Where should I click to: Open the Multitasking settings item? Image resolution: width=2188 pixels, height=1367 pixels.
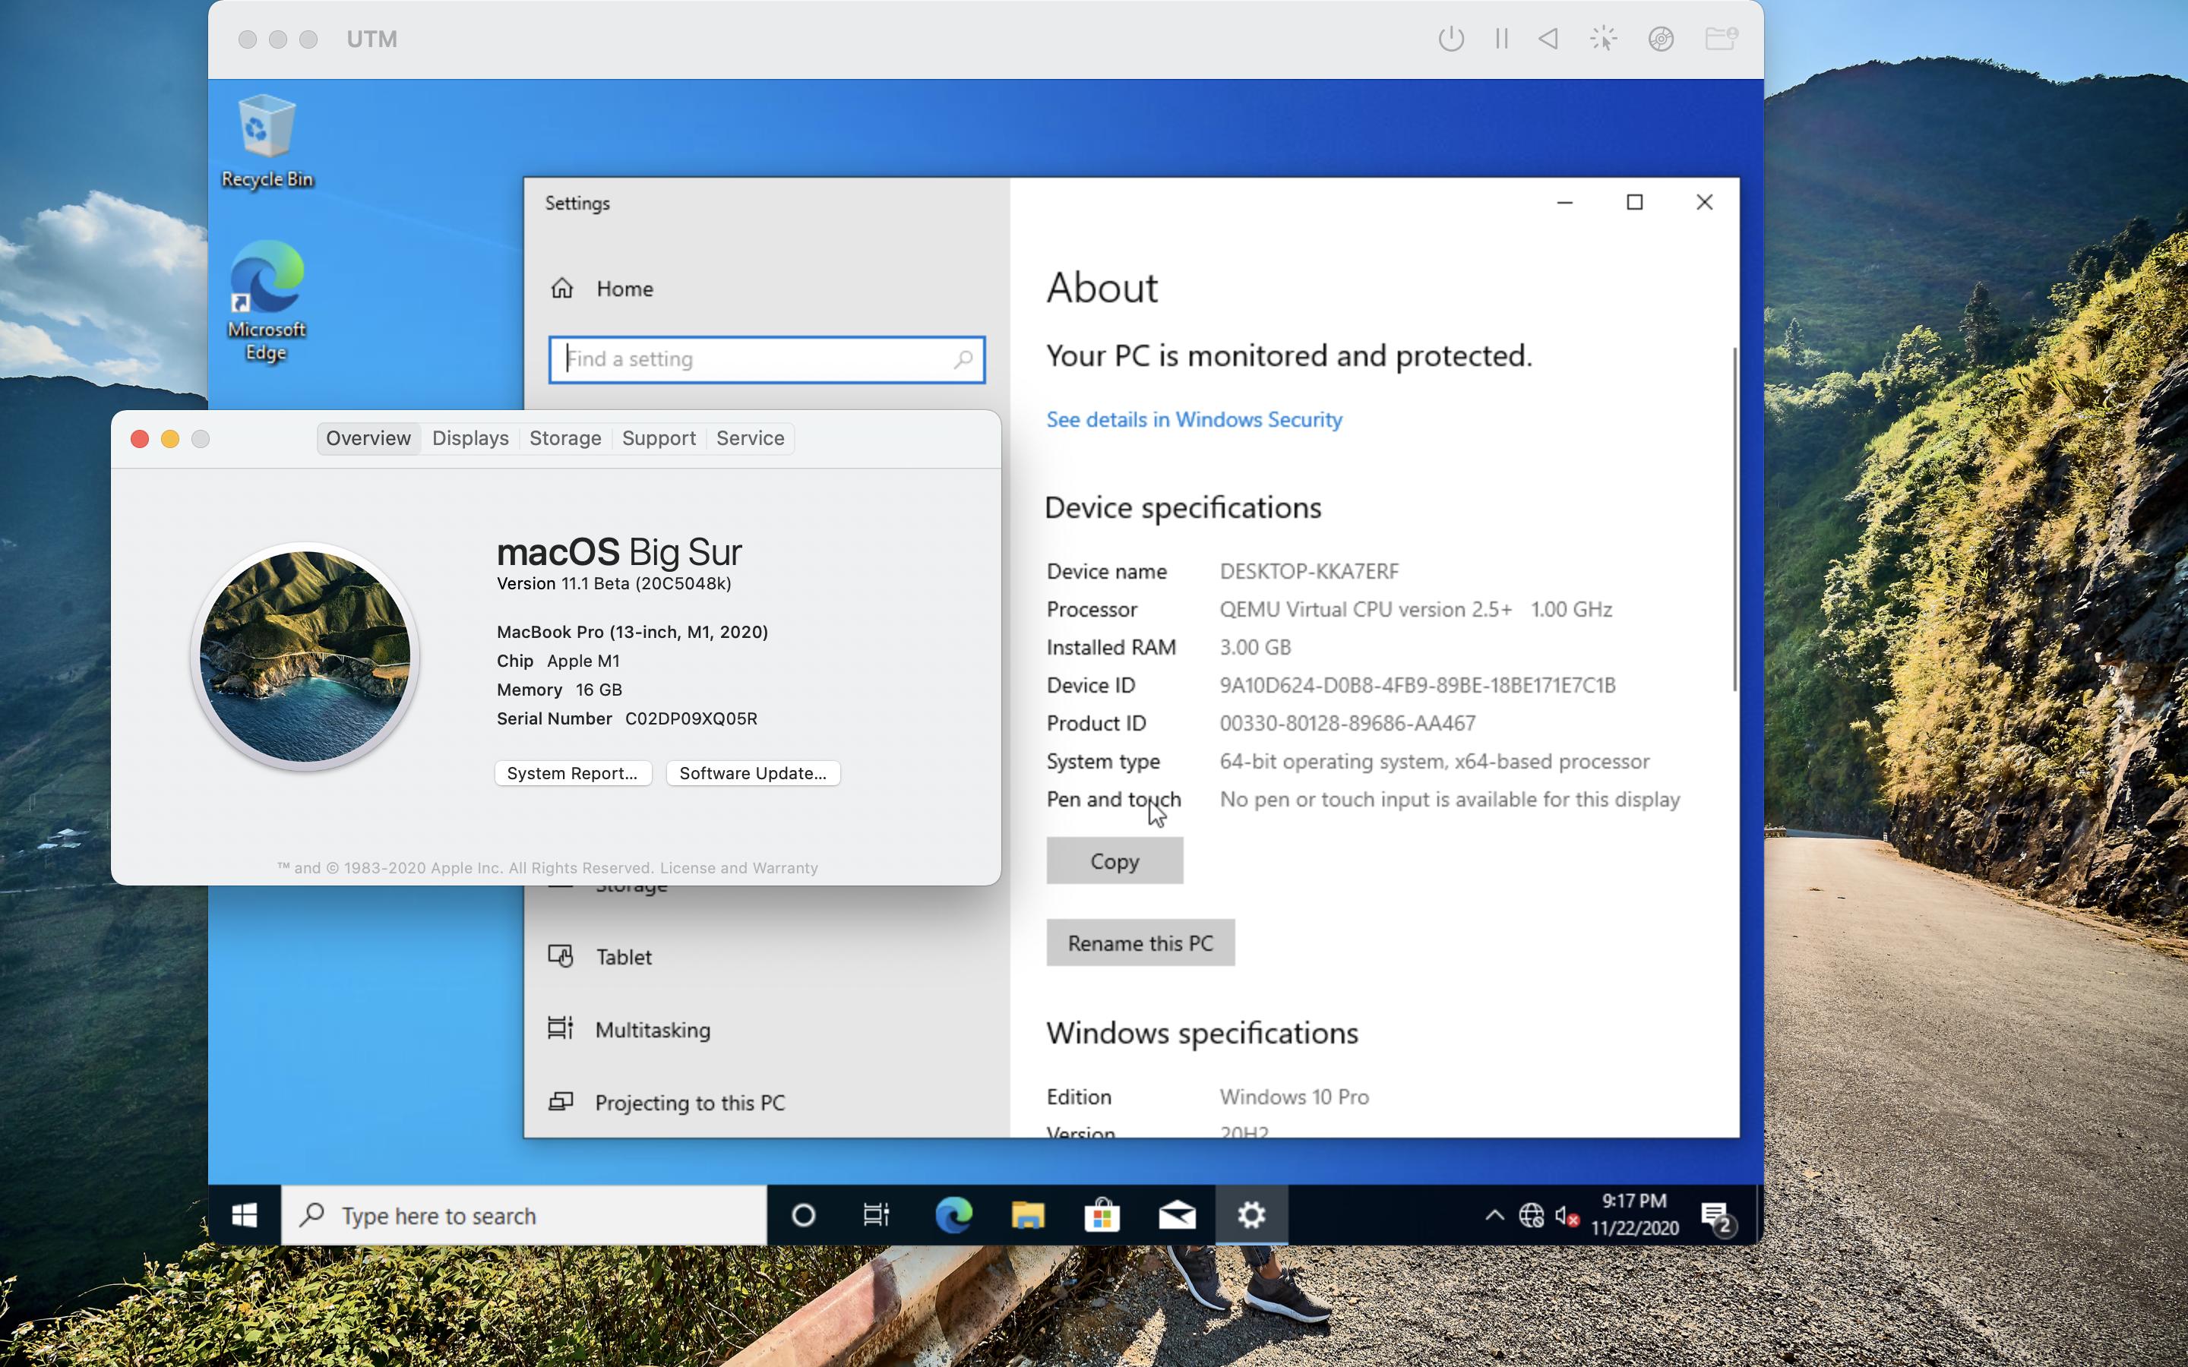pyautogui.click(x=652, y=1030)
